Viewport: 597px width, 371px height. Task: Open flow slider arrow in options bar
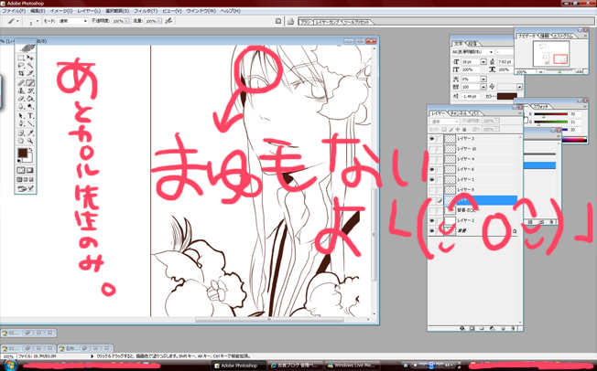[159, 21]
